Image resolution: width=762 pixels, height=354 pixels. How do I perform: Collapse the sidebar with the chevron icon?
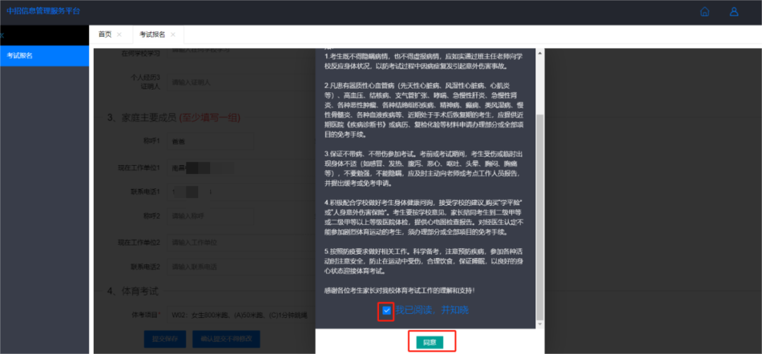tap(2, 35)
